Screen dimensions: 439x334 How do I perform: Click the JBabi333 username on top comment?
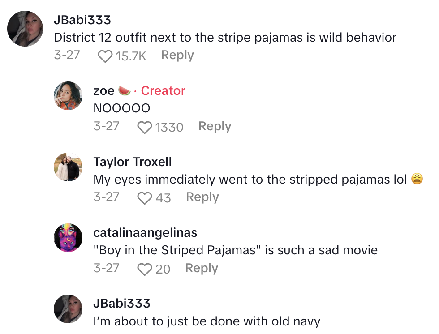tap(82, 20)
